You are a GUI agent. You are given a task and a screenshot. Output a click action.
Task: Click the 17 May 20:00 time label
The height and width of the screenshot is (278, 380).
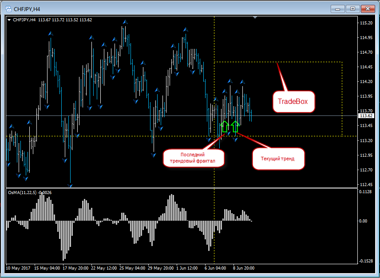click(75, 268)
